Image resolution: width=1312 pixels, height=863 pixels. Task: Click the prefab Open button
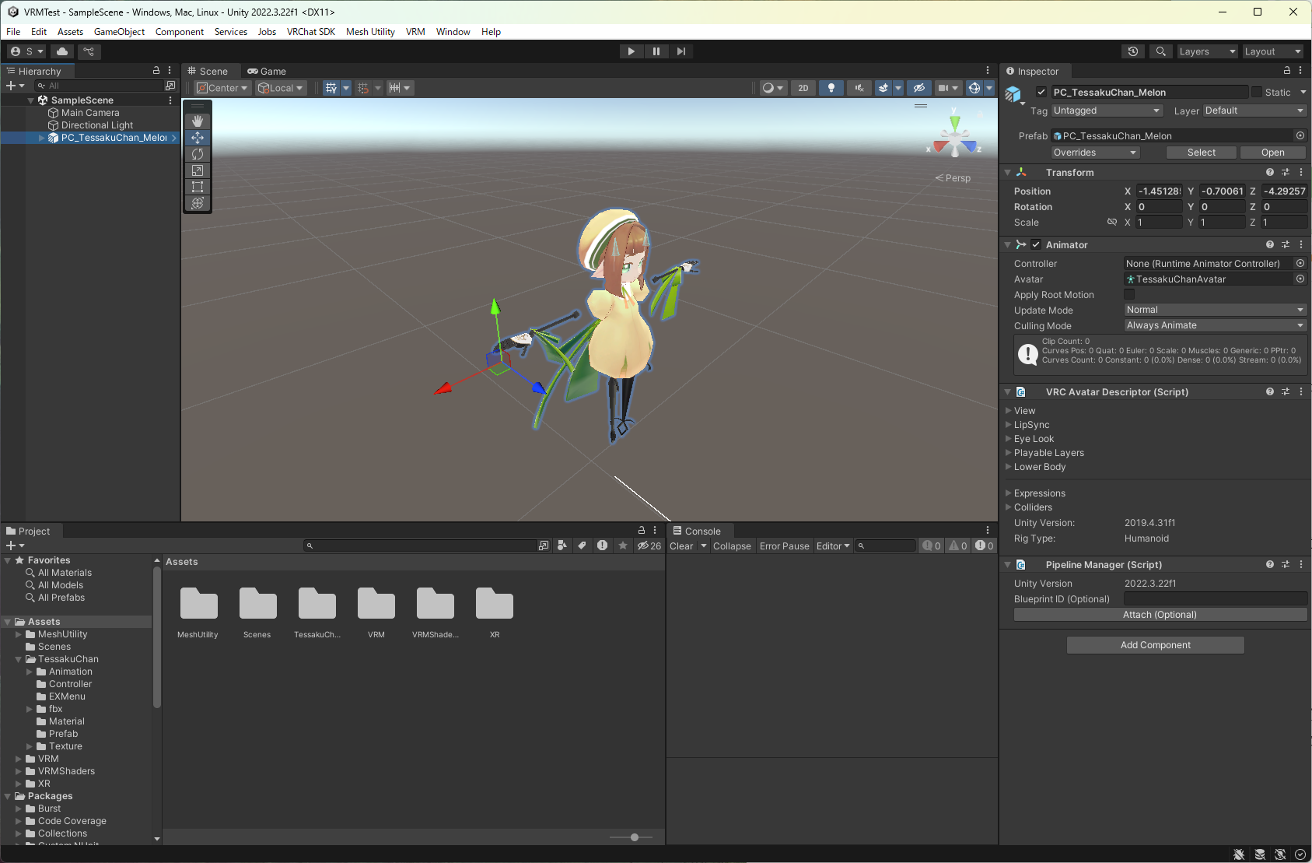click(x=1272, y=153)
